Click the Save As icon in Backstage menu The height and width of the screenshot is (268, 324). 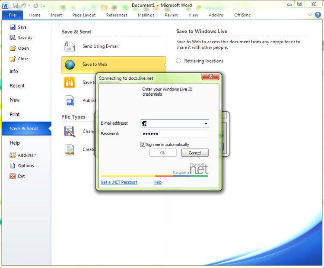(x=13, y=38)
